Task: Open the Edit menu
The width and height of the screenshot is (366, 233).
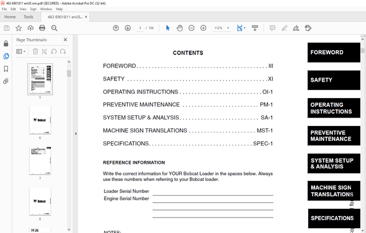Action: point(13,9)
